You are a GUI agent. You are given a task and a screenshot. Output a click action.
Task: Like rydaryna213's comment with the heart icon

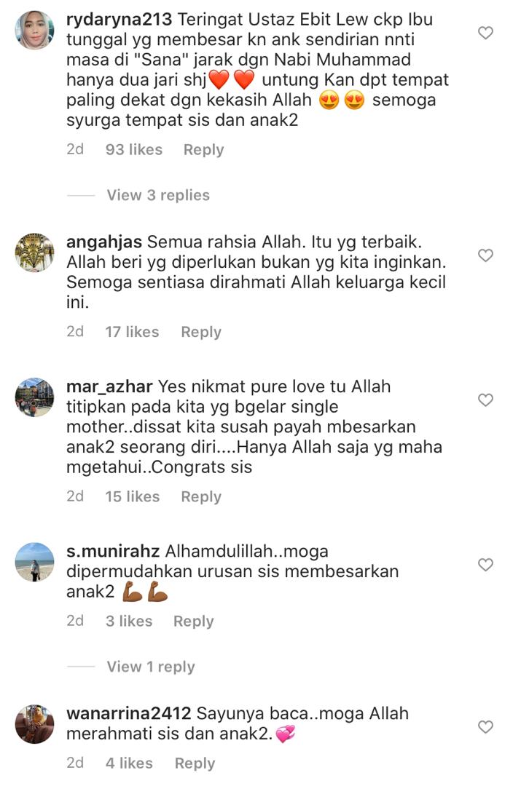tap(485, 33)
